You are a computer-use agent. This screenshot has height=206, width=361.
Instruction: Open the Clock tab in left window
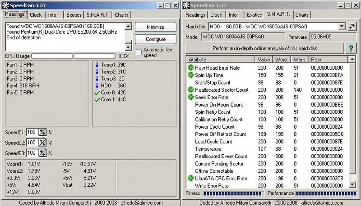click(36, 15)
